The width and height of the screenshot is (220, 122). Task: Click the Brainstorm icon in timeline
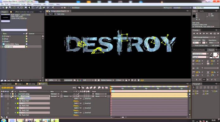(99, 88)
